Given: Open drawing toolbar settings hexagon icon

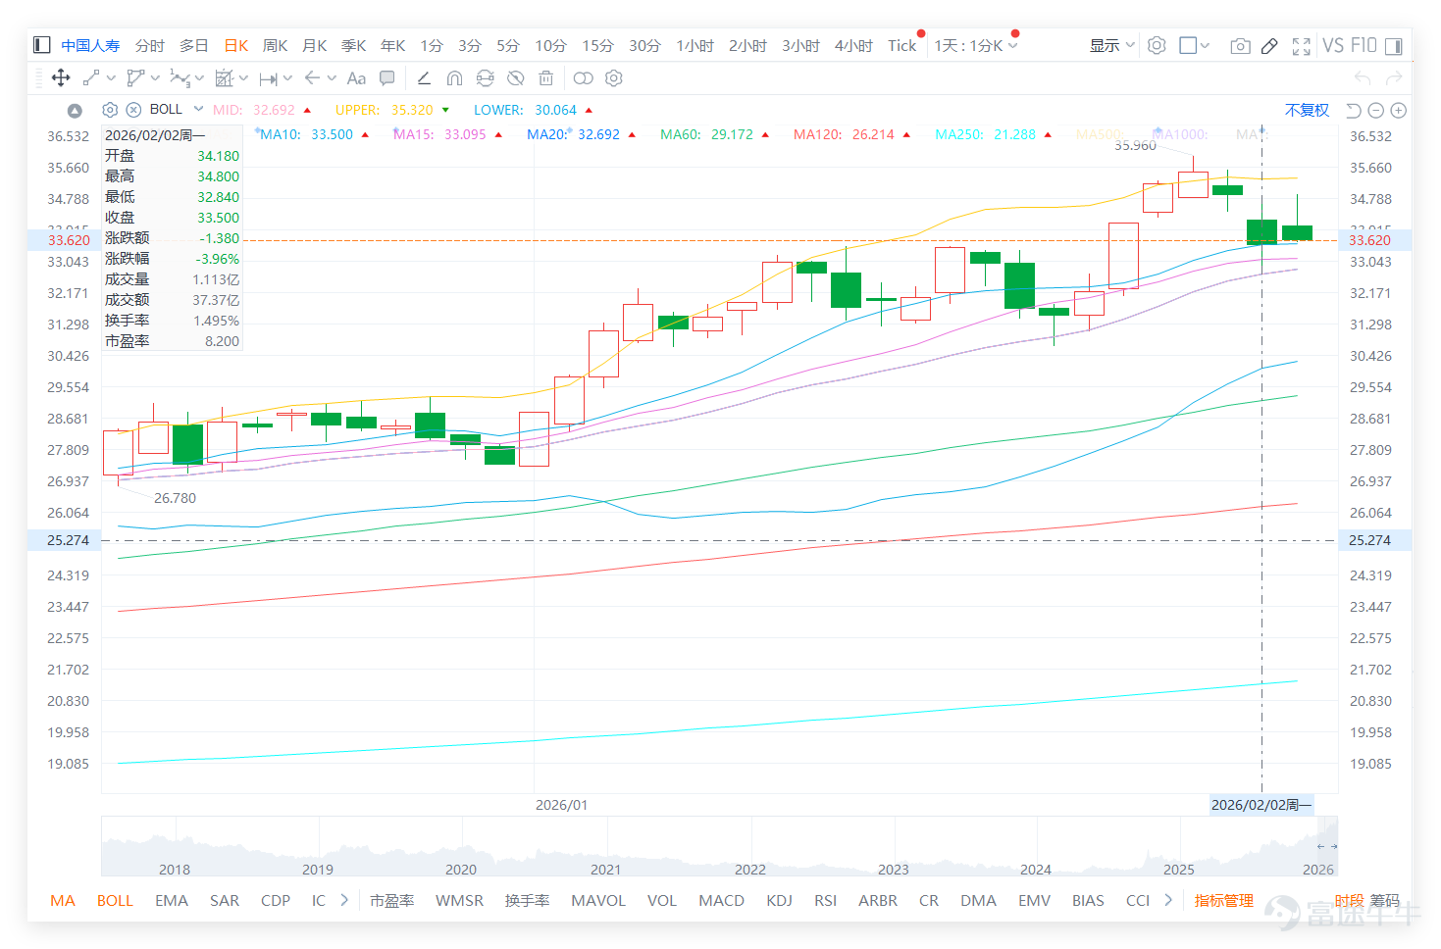Looking at the screenshot, I should tap(614, 78).
